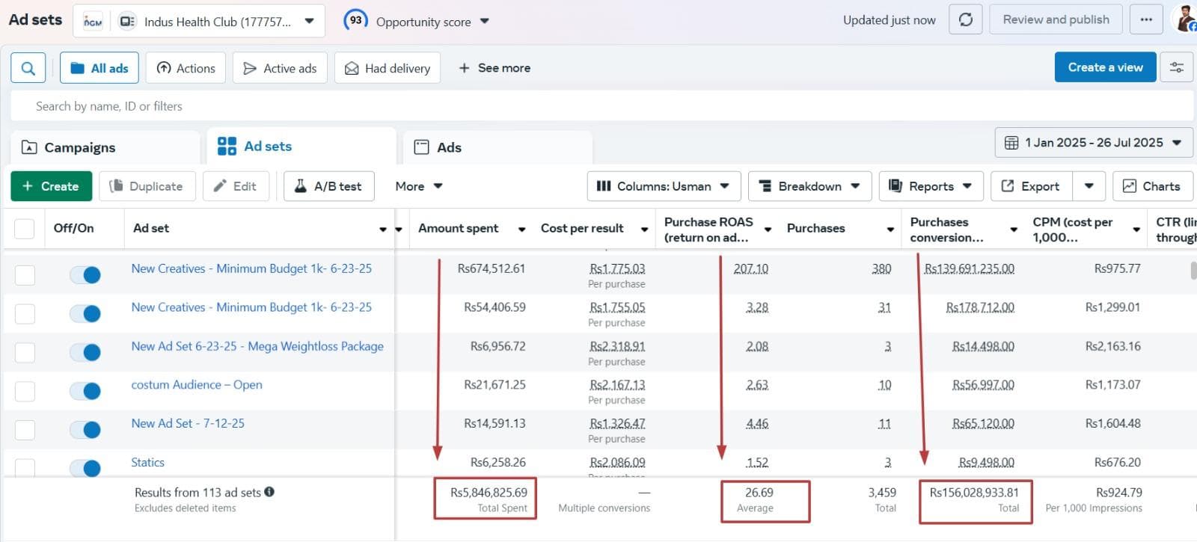Apply the Active ads filter
Viewport: 1197px width, 542px height.
pyautogui.click(x=280, y=68)
